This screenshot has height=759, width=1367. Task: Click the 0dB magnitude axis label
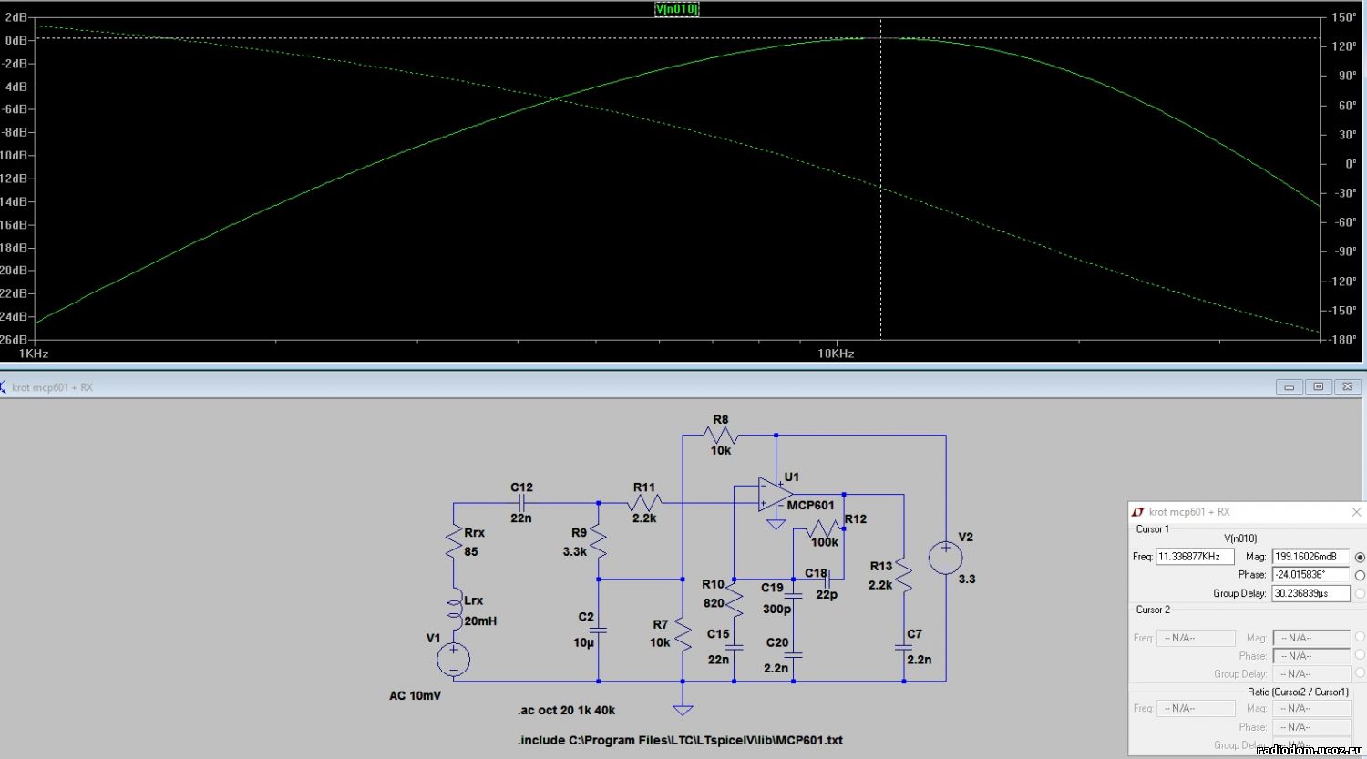pos(16,40)
